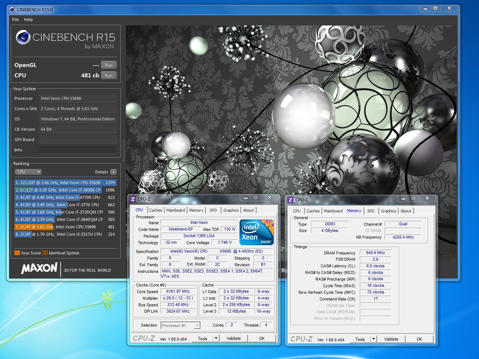The image size is (479, 359).
Task: Open the Processor #1 selection dropdown
Action: pyautogui.click(x=180, y=325)
